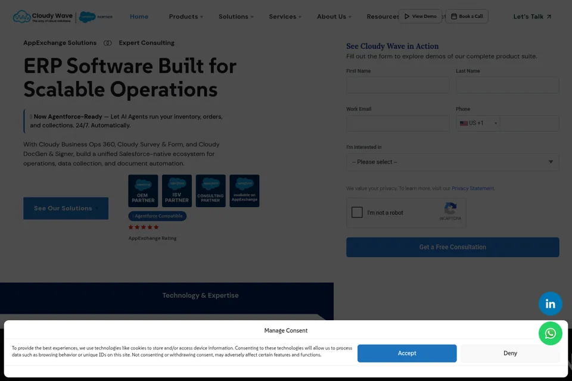Click the Available on AppExchange badge

click(244, 190)
